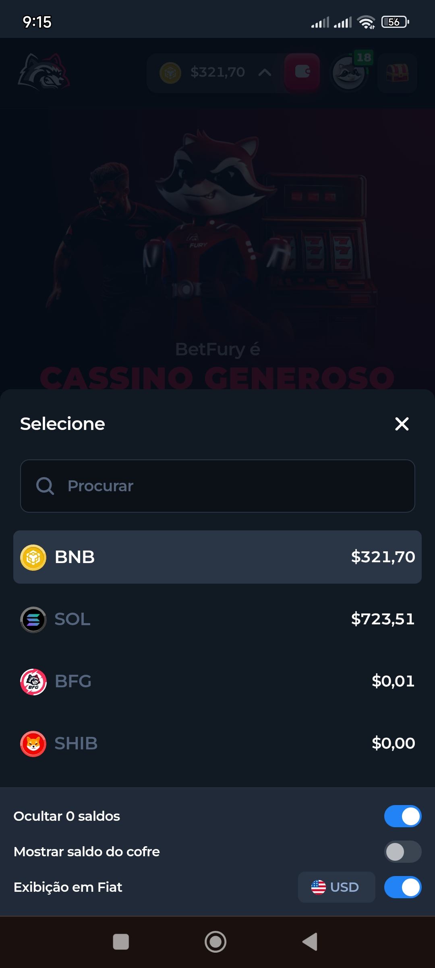Viewport: 435px width, 968px height.
Task: Tap the SOL coin icon
Action: coord(33,620)
